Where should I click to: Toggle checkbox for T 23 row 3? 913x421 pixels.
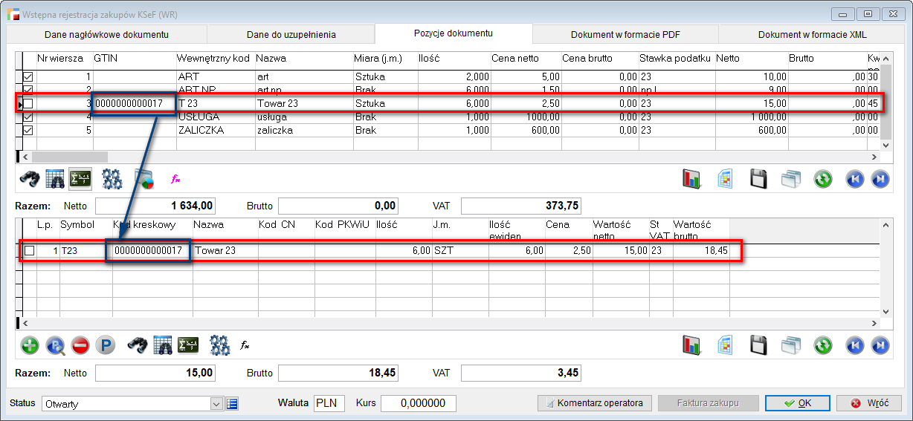click(29, 103)
